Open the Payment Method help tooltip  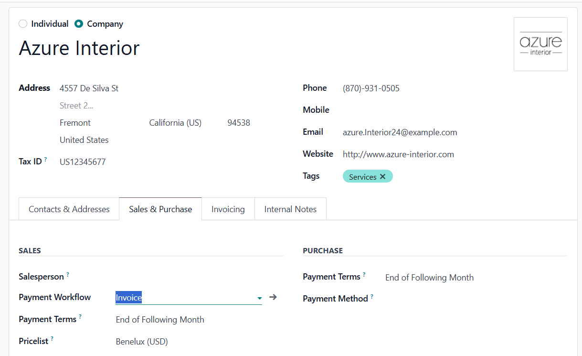point(371,295)
